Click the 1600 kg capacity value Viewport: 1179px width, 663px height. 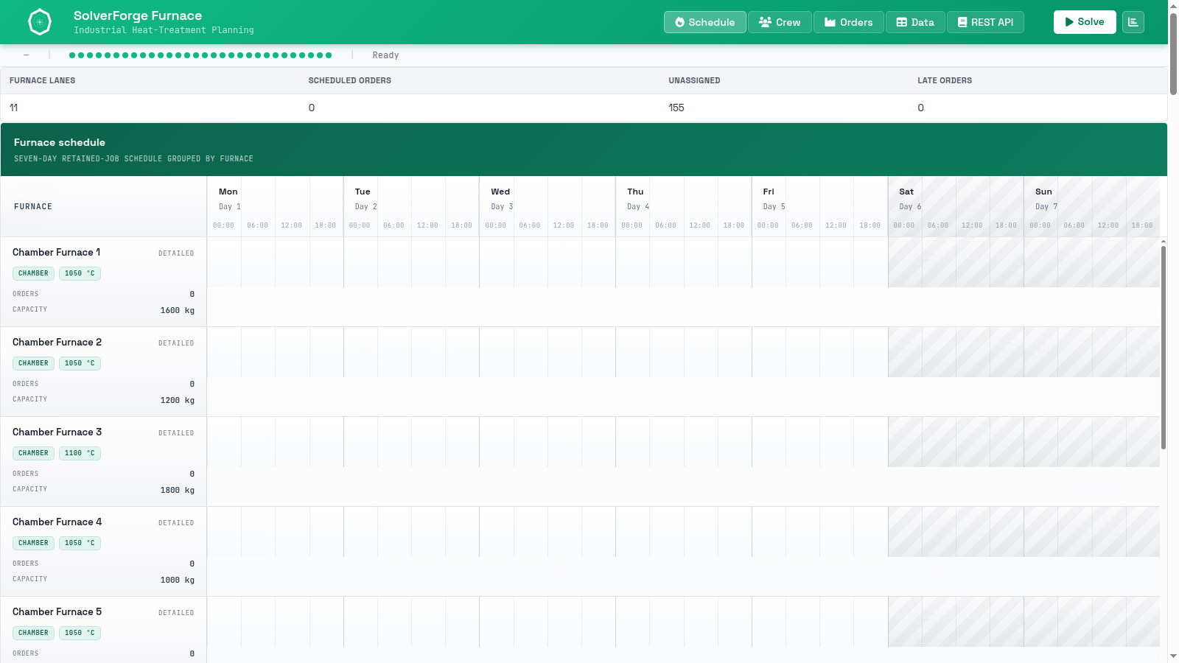[178, 310]
